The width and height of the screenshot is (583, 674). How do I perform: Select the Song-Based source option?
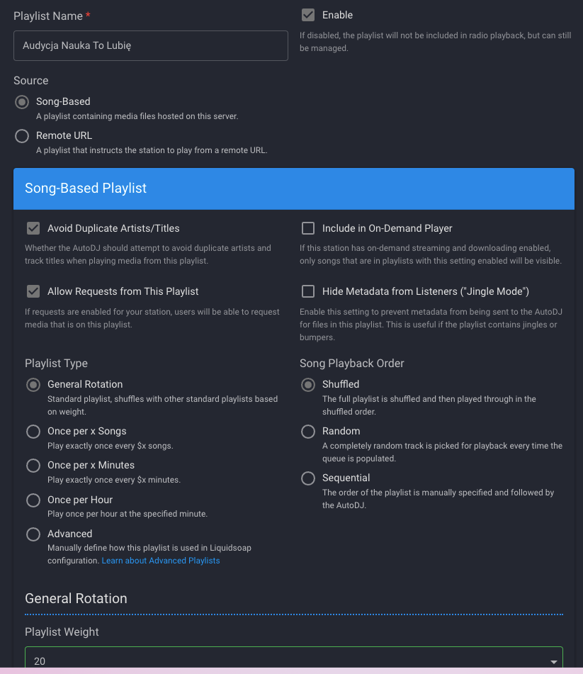22,102
